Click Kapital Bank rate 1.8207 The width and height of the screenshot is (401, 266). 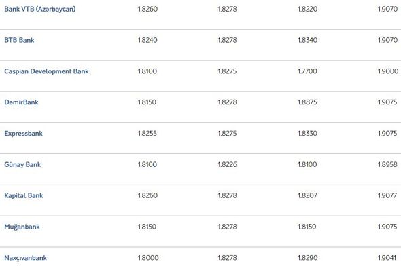pos(307,195)
